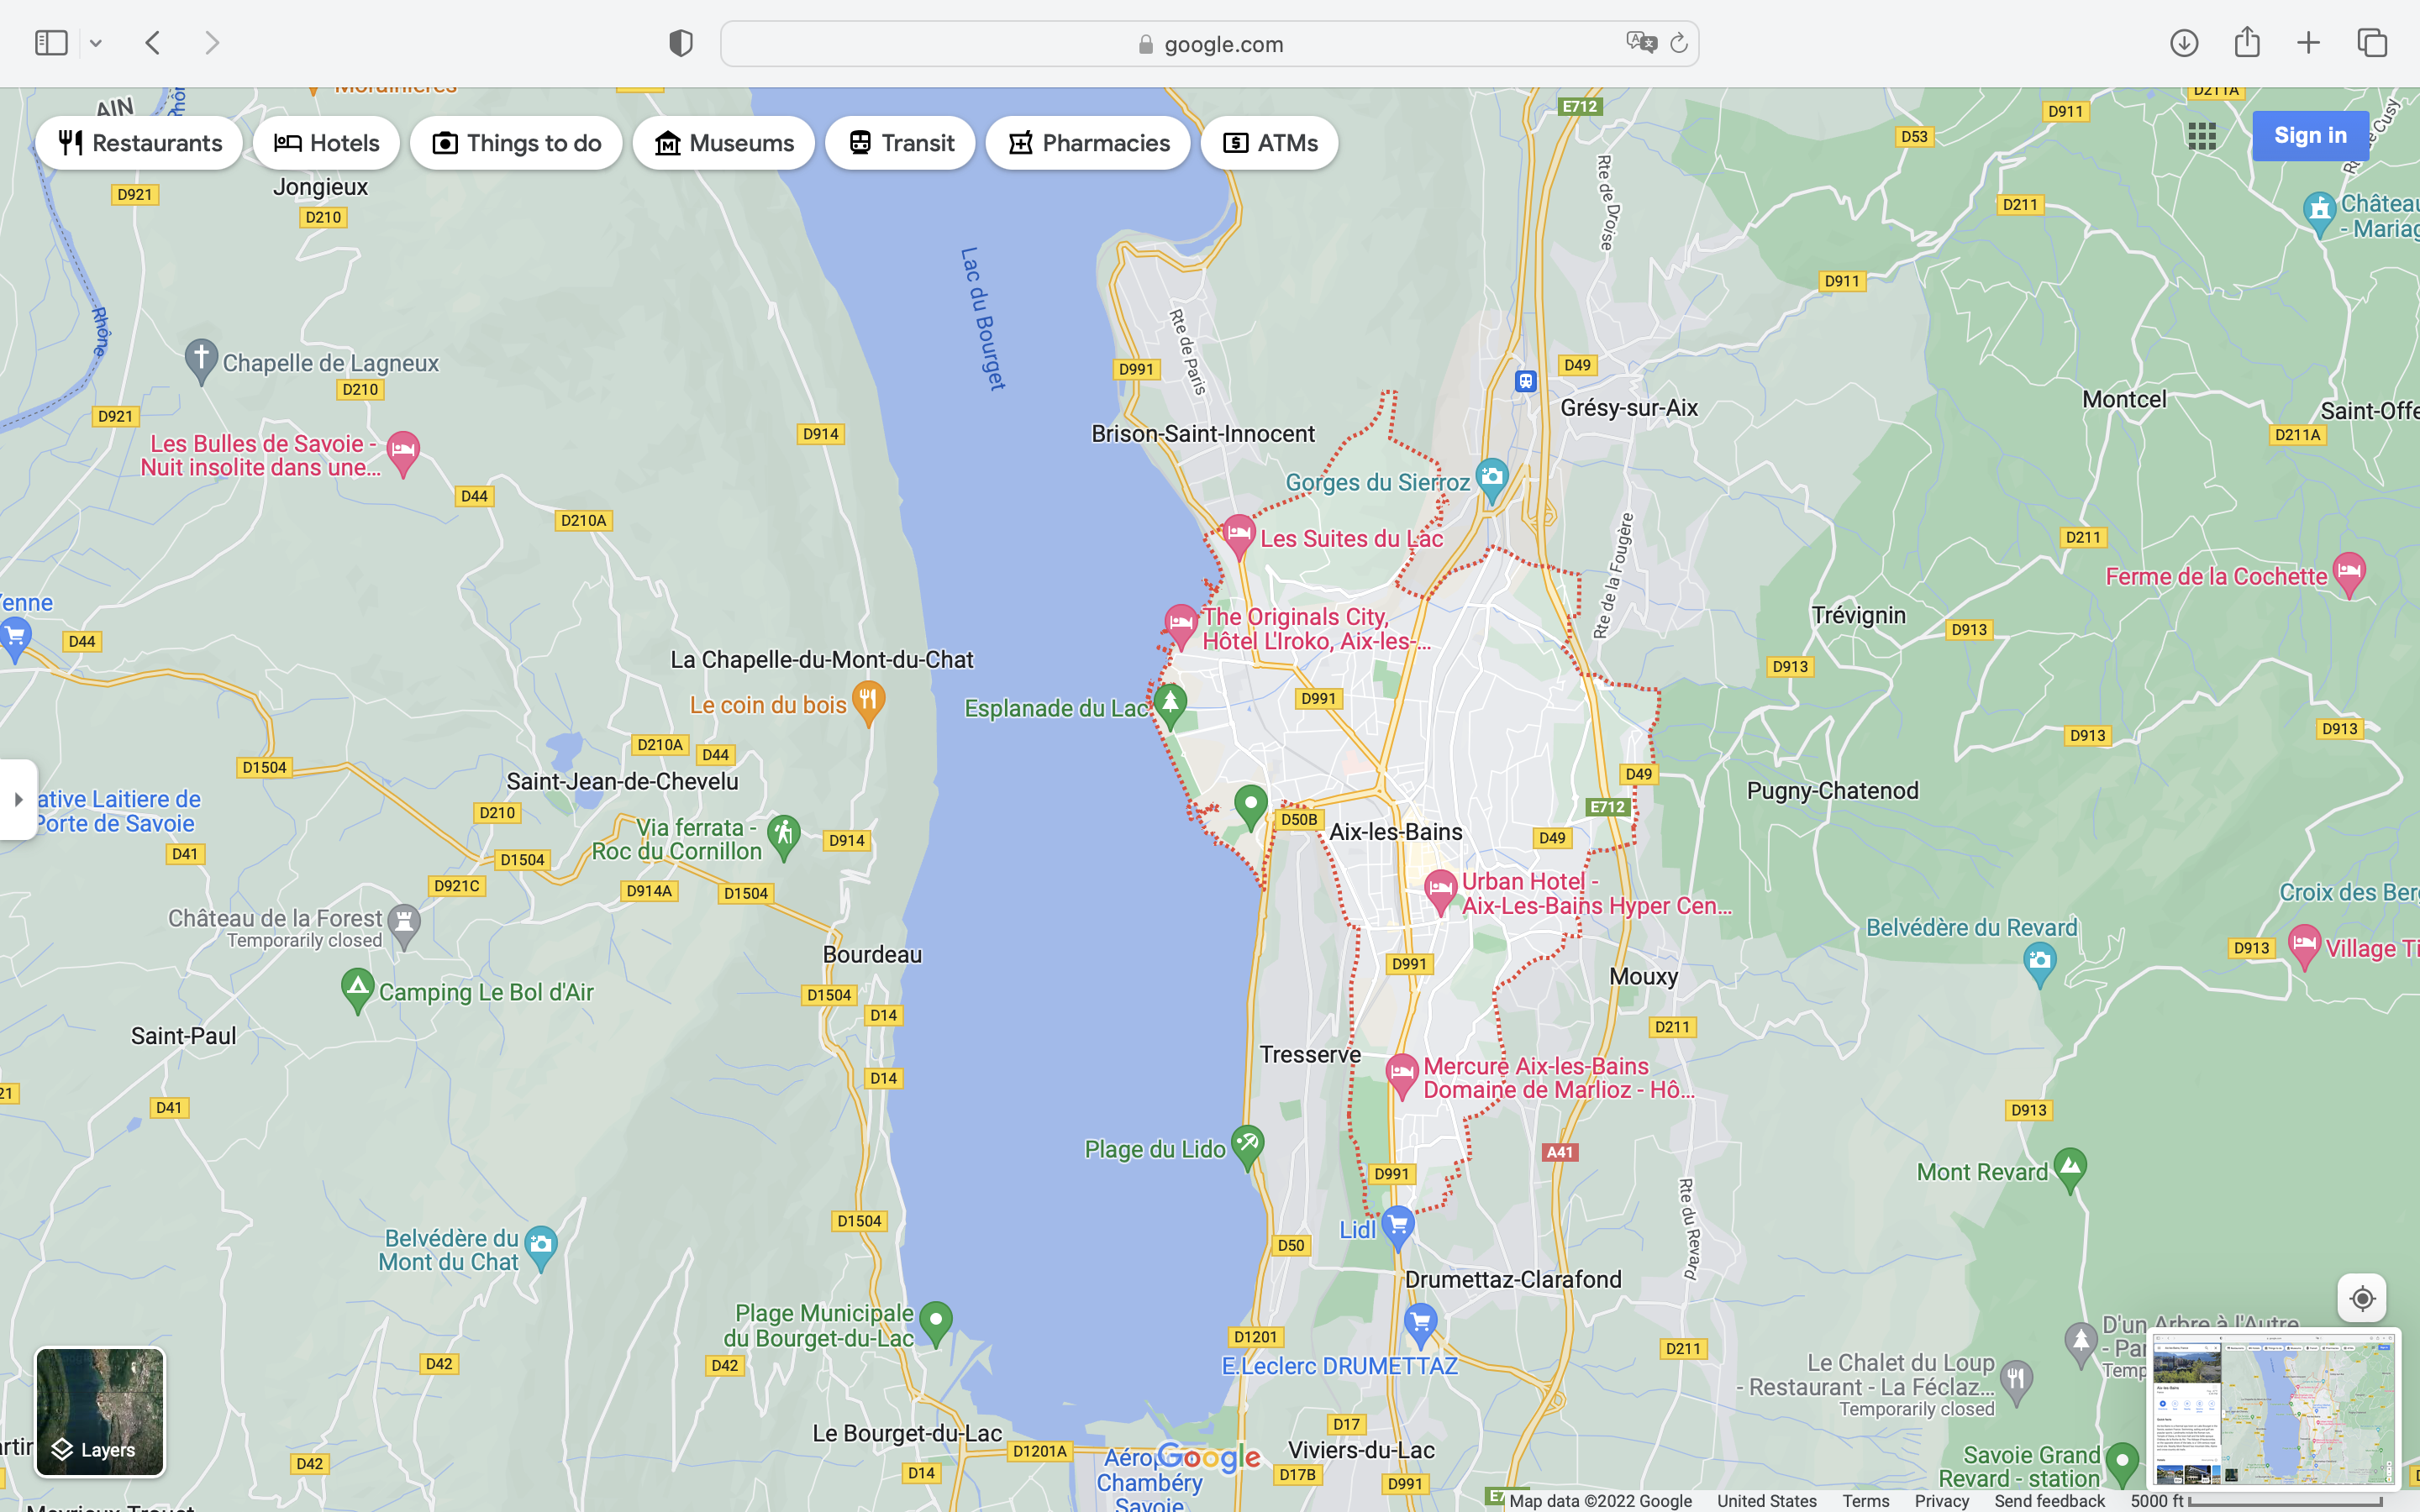Click the map scale bar
The width and height of the screenshot is (2420, 1512).
click(x=2284, y=1502)
